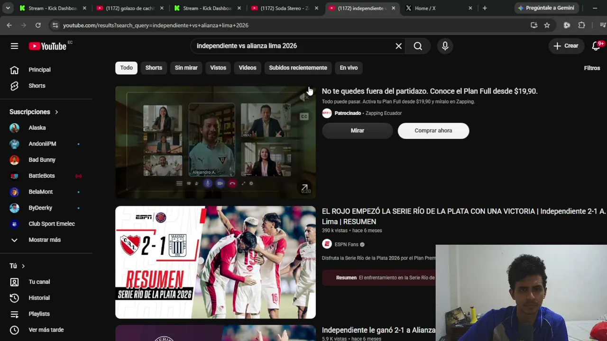Close the Soda Stereo browser tab
The image size is (607, 341).
tap(316, 8)
